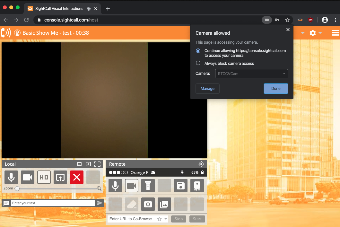The image size is (340, 227).
Task: Click the Orange F 3G network label
Action: (x=143, y=173)
